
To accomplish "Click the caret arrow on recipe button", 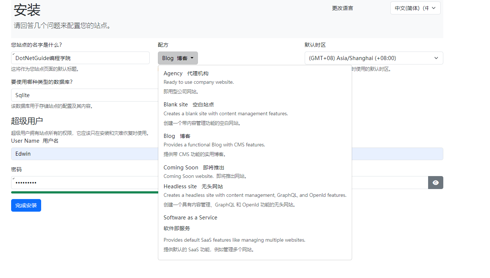I will point(192,58).
